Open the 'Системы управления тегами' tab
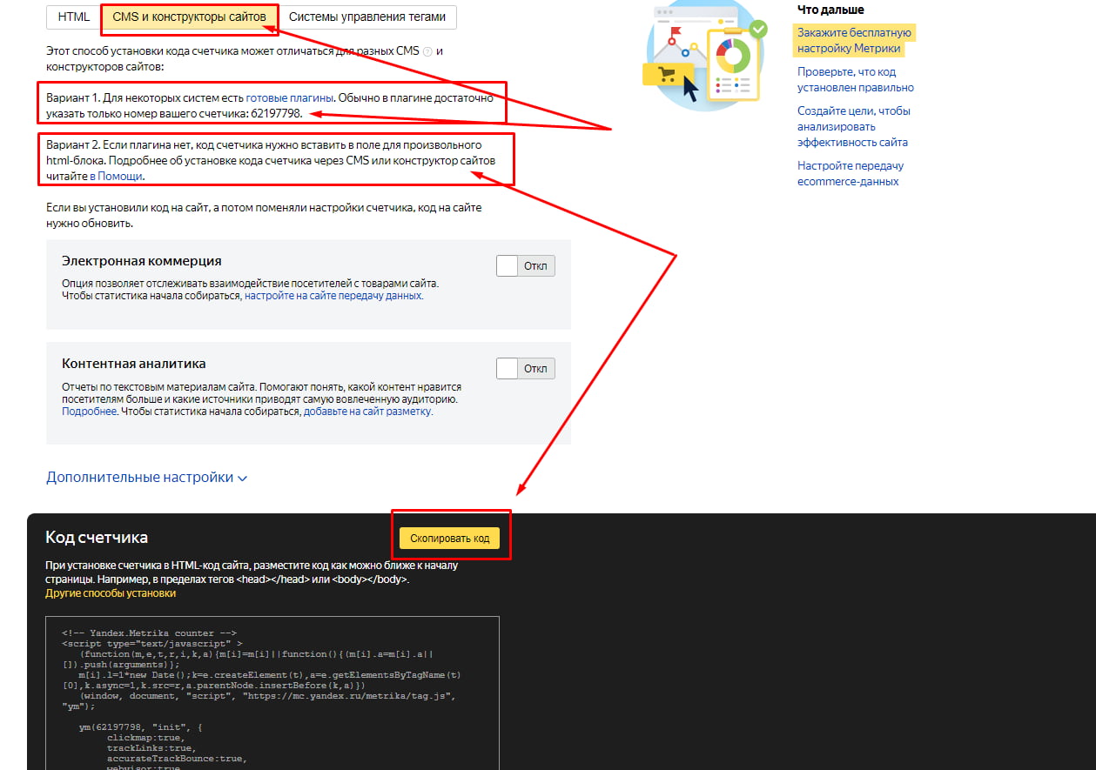Screen dimensions: 1096x770 point(367,17)
